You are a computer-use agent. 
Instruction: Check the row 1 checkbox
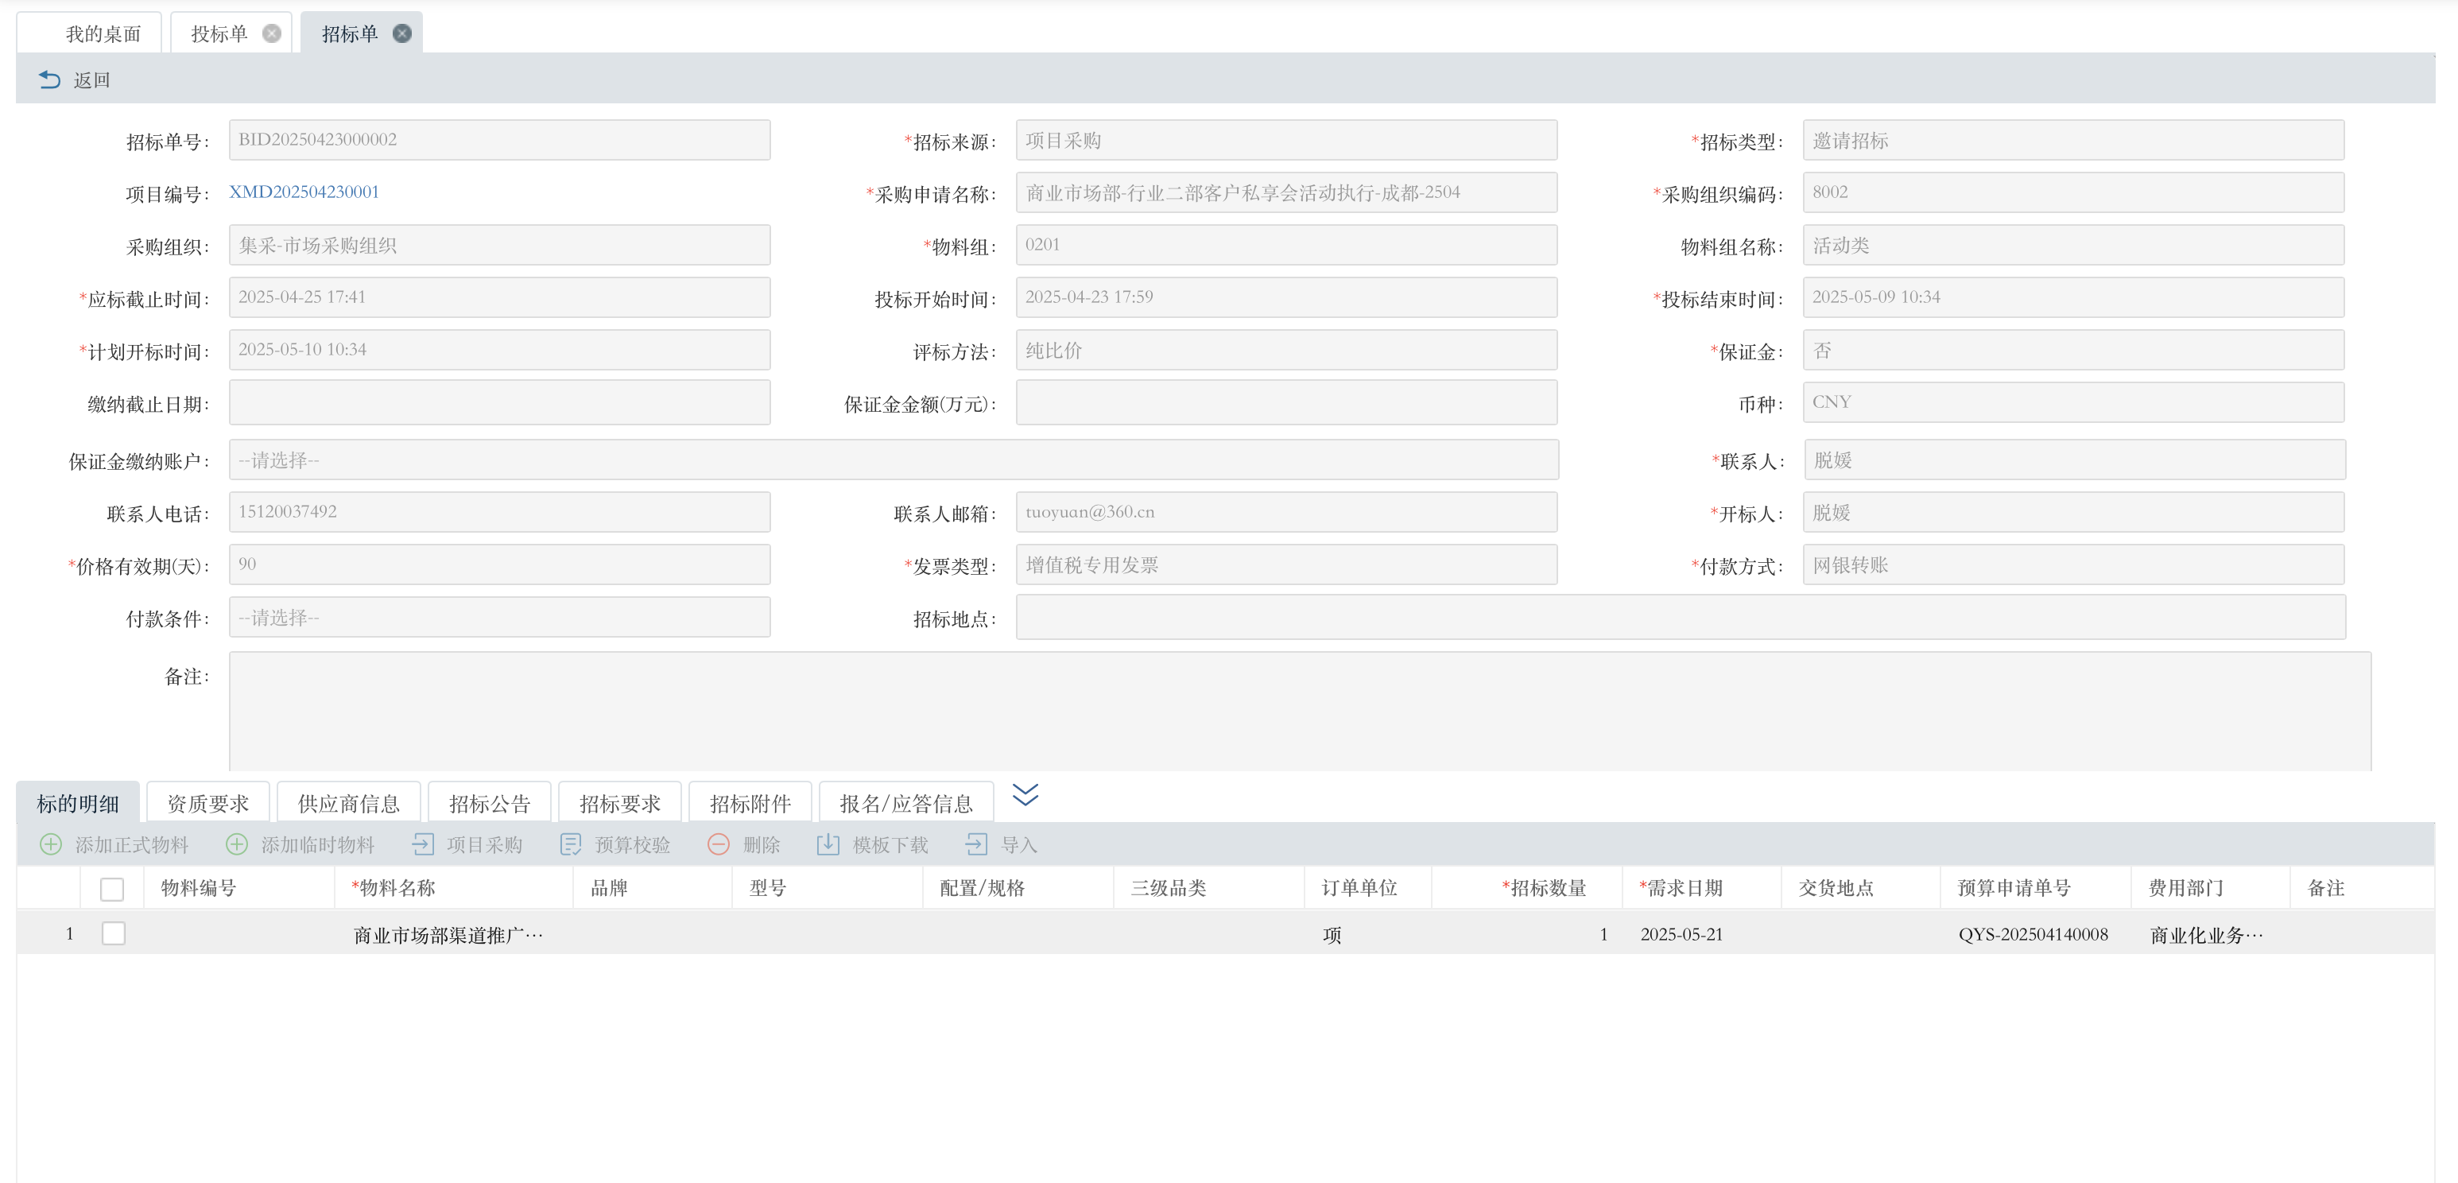[114, 933]
